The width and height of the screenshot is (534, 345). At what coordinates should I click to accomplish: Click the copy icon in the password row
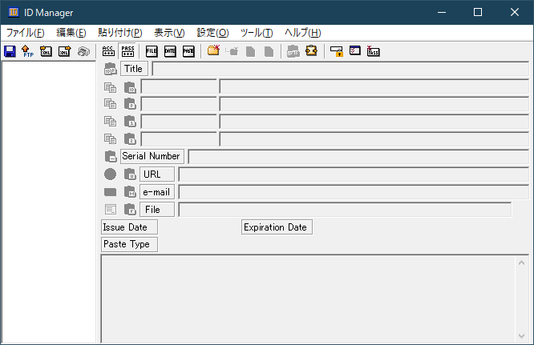point(110,104)
